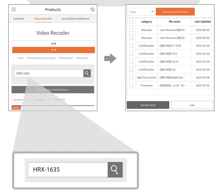Select the NVR filter button
This screenshot has height=193, width=218.
(x=53, y=43)
